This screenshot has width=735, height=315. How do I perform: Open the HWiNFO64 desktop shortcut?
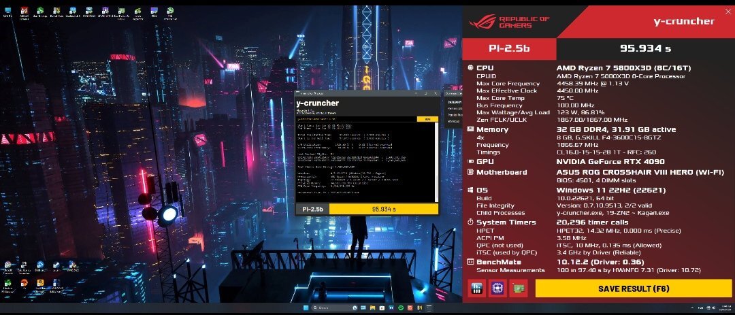(90, 12)
